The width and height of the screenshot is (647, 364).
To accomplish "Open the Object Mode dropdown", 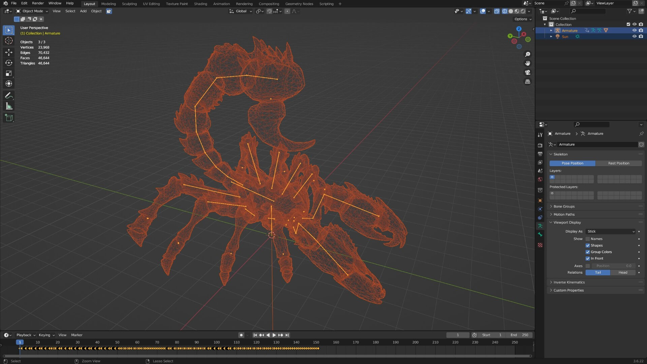I will 32,11.
